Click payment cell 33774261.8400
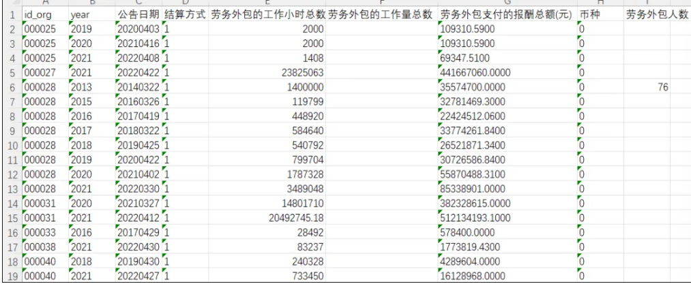This screenshot has width=691, height=284. (x=508, y=131)
